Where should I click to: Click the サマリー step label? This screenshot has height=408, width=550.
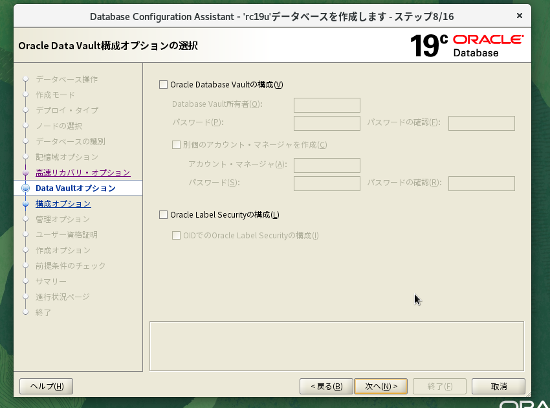tap(51, 281)
